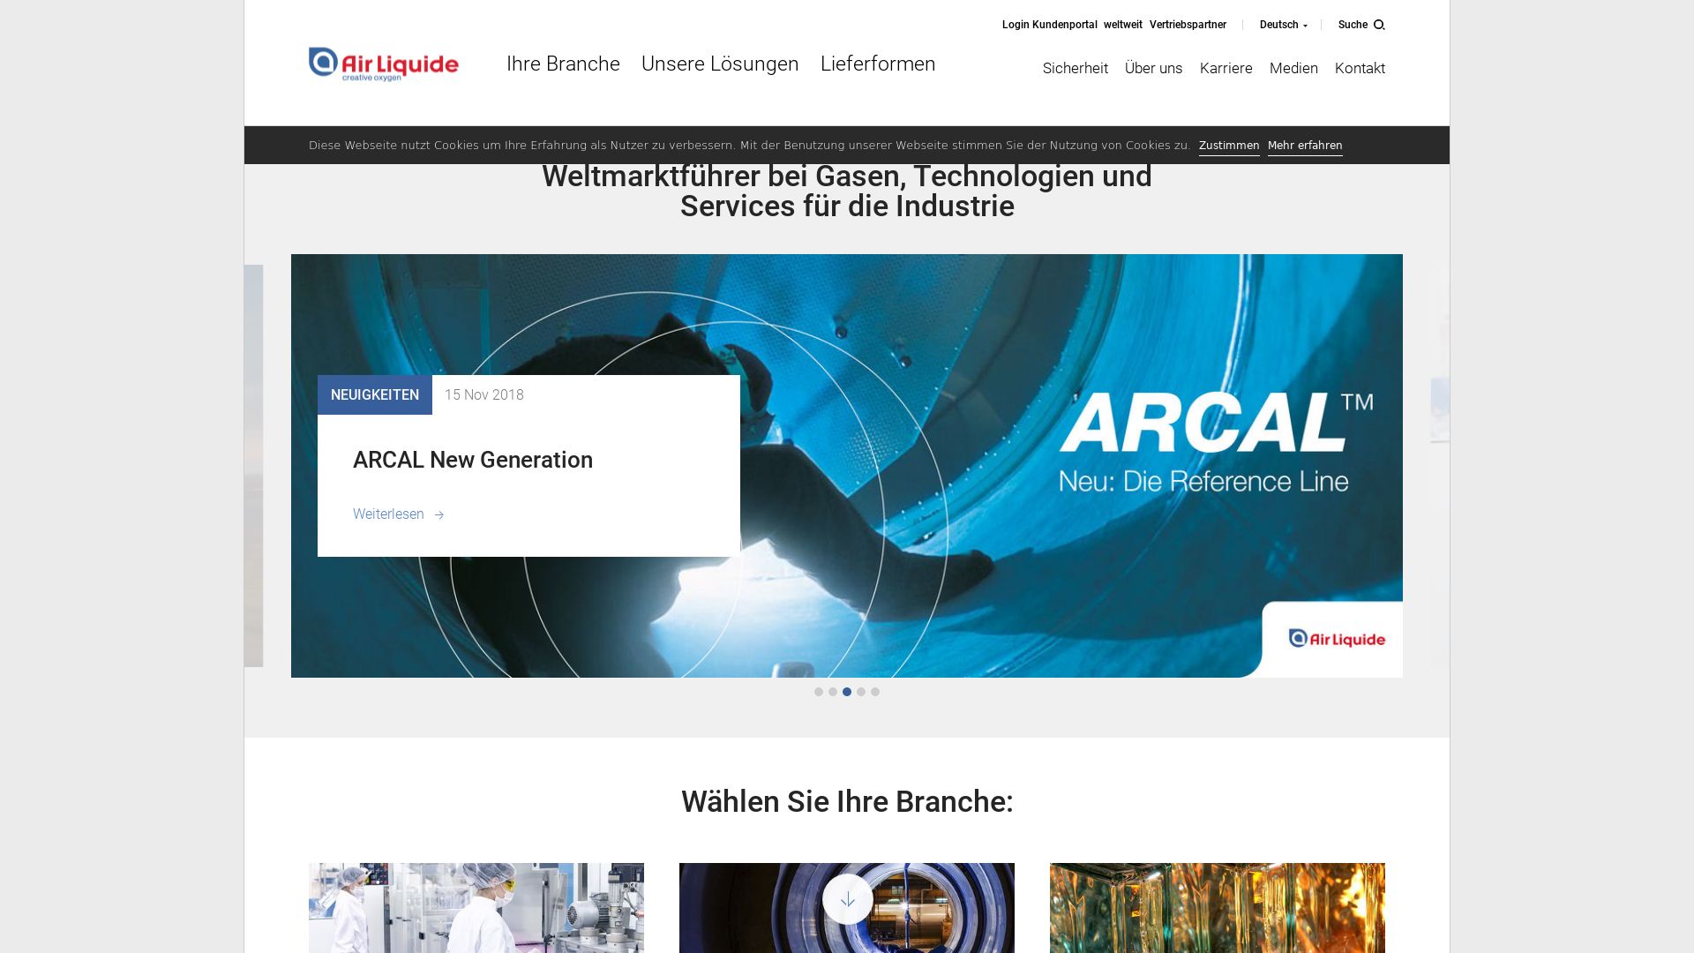The image size is (1694, 953).
Task: Open the Medien page
Action: (1293, 68)
